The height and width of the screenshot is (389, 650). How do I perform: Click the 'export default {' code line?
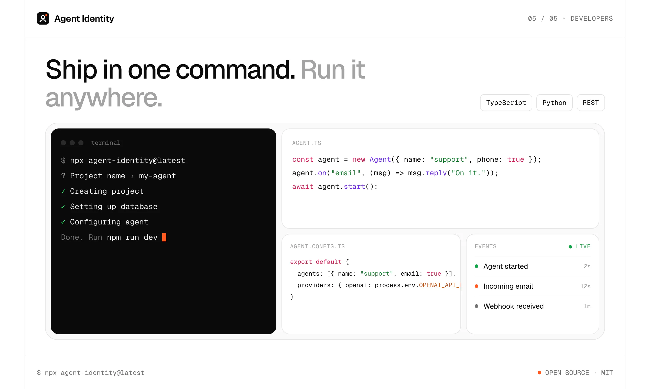pyautogui.click(x=319, y=262)
